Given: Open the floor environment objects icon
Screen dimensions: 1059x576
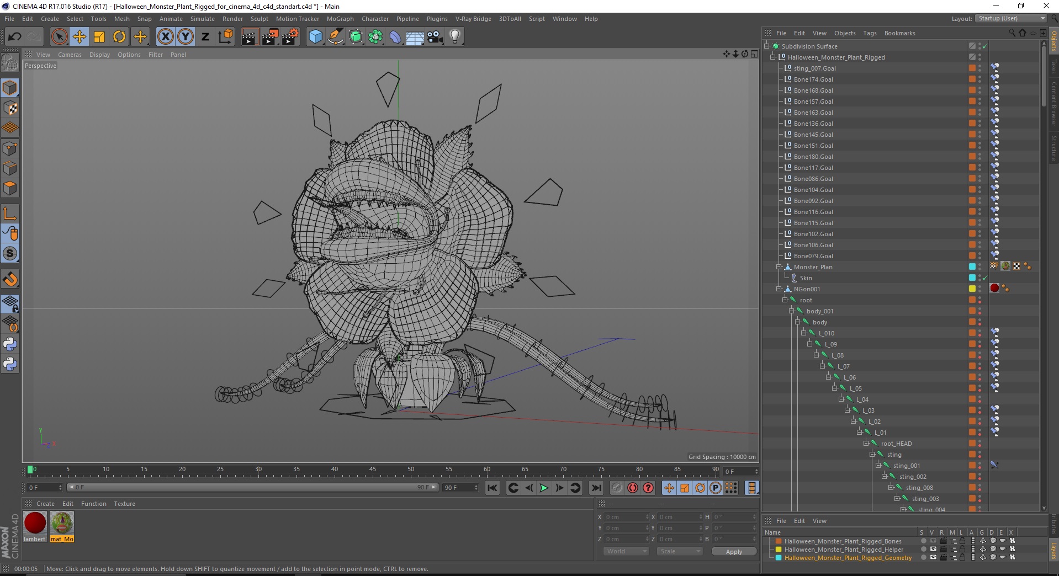Looking at the screenshot, I should pyautogui.click(x=415, y=37).
